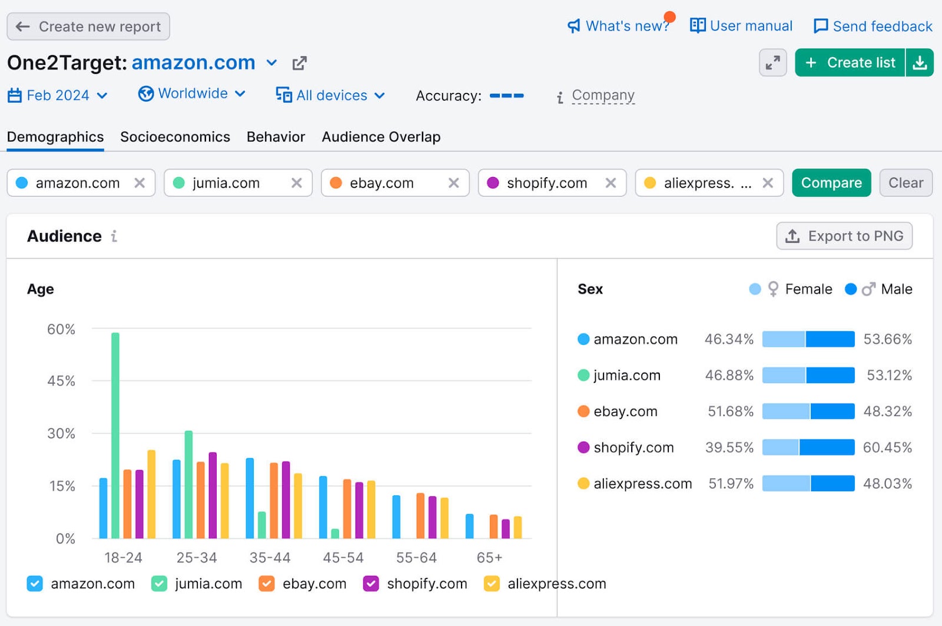Remove ebay.com from the comparison list

453,182
